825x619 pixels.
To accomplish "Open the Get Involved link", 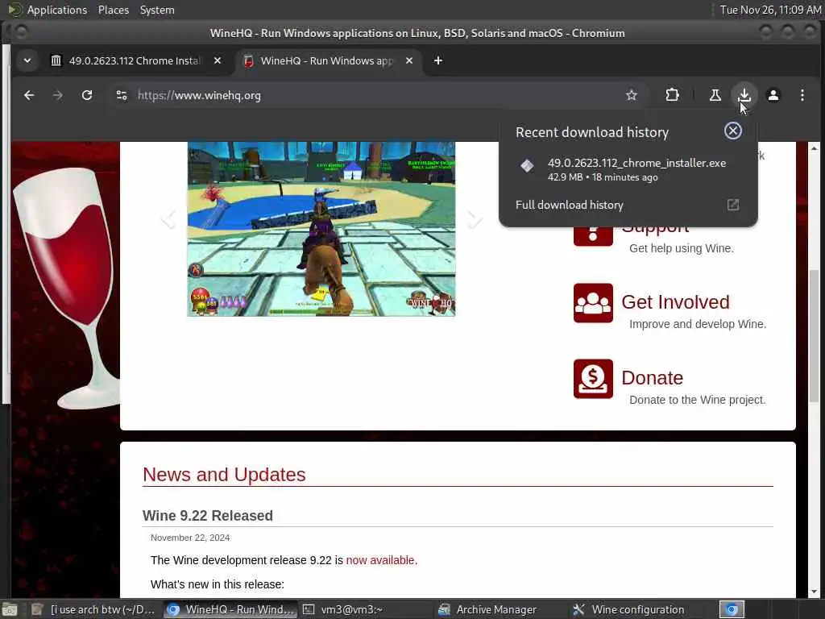I will pyautogui.click(x=675, y=302).
